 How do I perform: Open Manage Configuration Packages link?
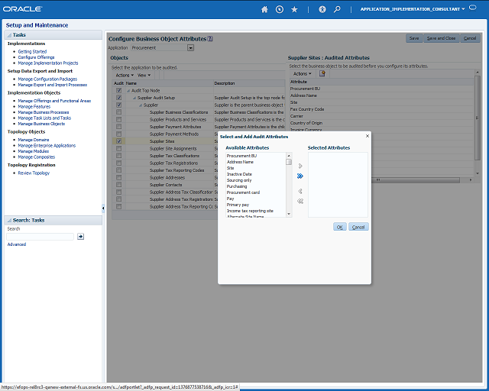point(47,79)
